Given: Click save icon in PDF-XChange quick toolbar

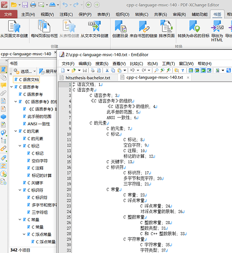Looking at the screenshot, I should (25, 5).
